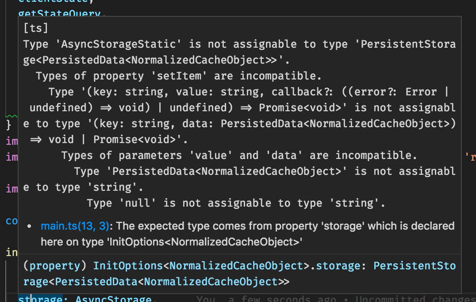
Task: Select 'PersistedData<NormalizedCacheObject>' in the error text
Action: click(x=226, y=171)
